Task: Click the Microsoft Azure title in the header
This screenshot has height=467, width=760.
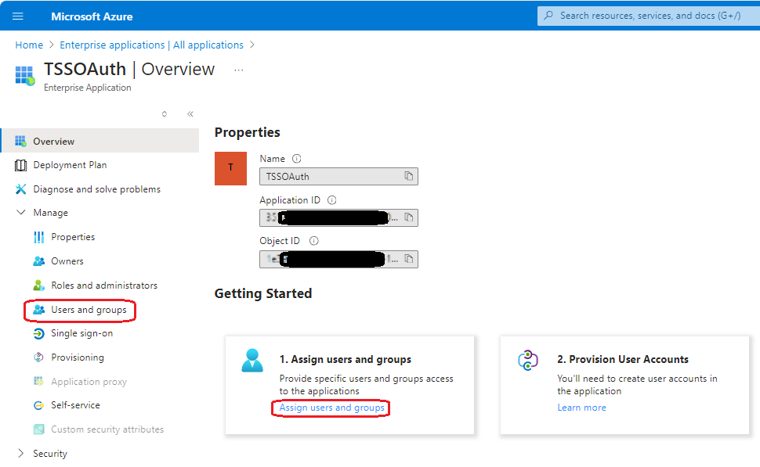Action: coord(92,16)
